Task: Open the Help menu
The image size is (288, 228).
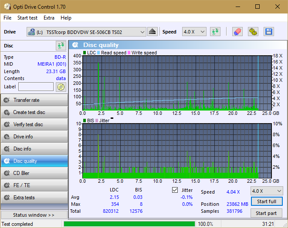Action: 66,18
